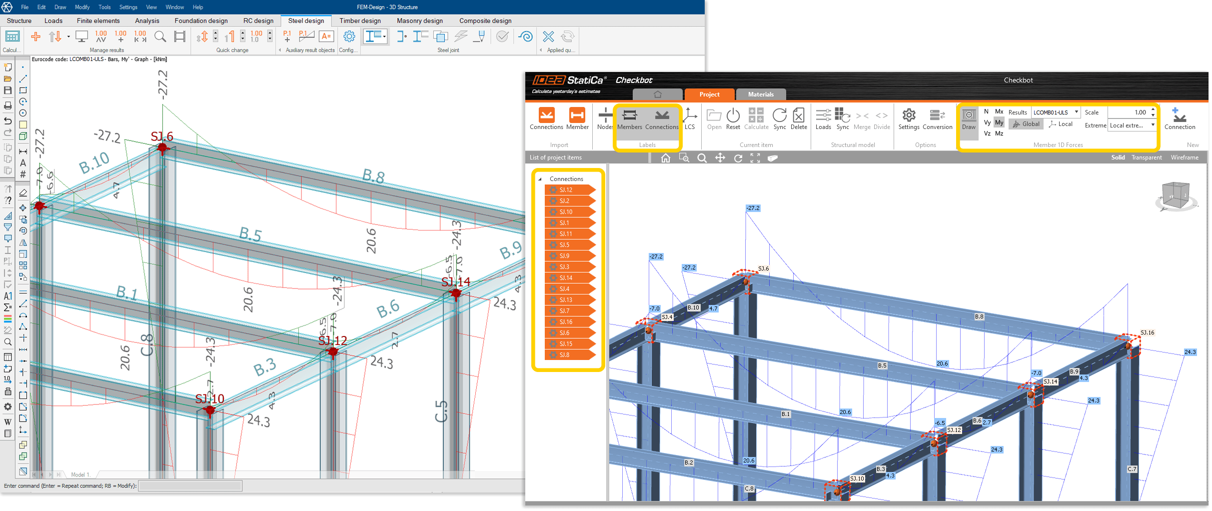Open Steel design tab in FEM-Design

tap(306, 20)
